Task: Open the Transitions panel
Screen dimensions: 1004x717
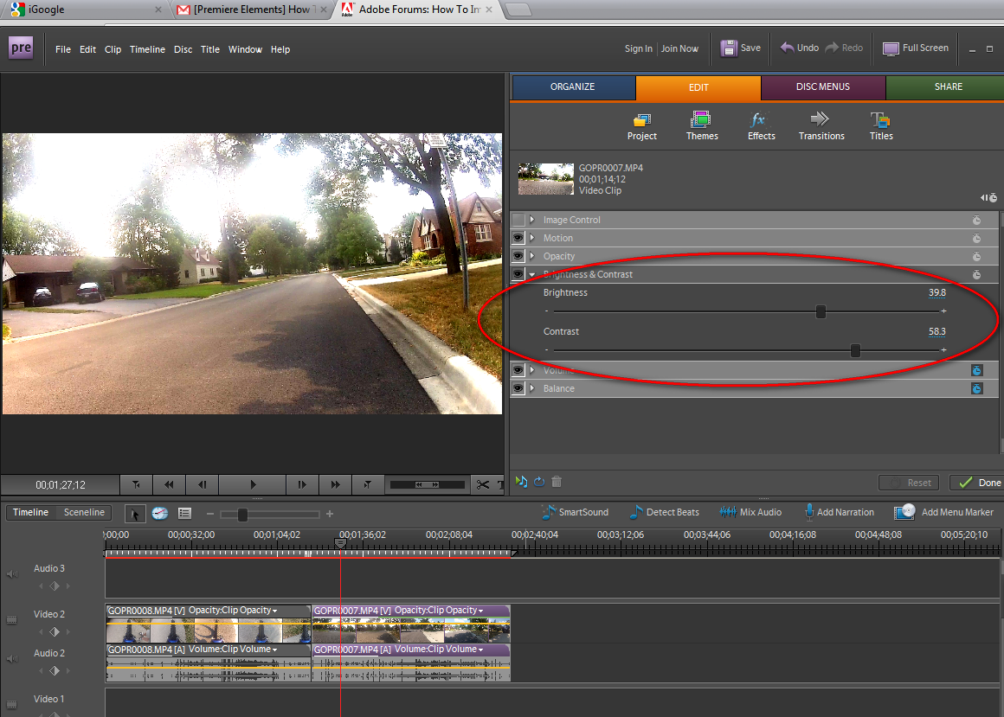Action: click(821, 125)
